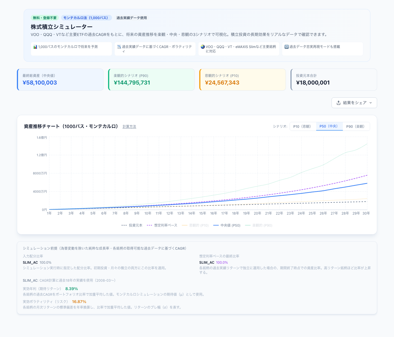Click the 1.6億円 y-axis label
The width and height of the screenshot is (394, 337).
42,138
